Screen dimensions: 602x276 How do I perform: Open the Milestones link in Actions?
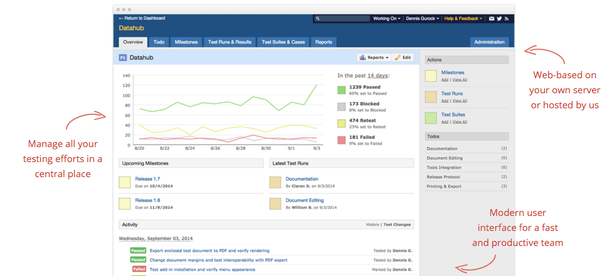click(453, 73)
